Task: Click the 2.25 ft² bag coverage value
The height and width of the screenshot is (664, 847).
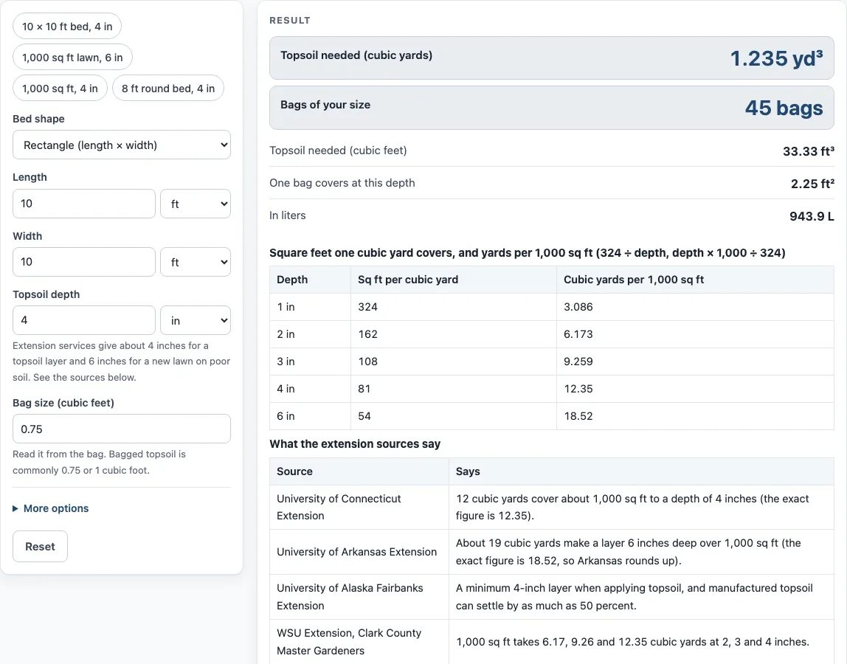Action: click(812, 184)
